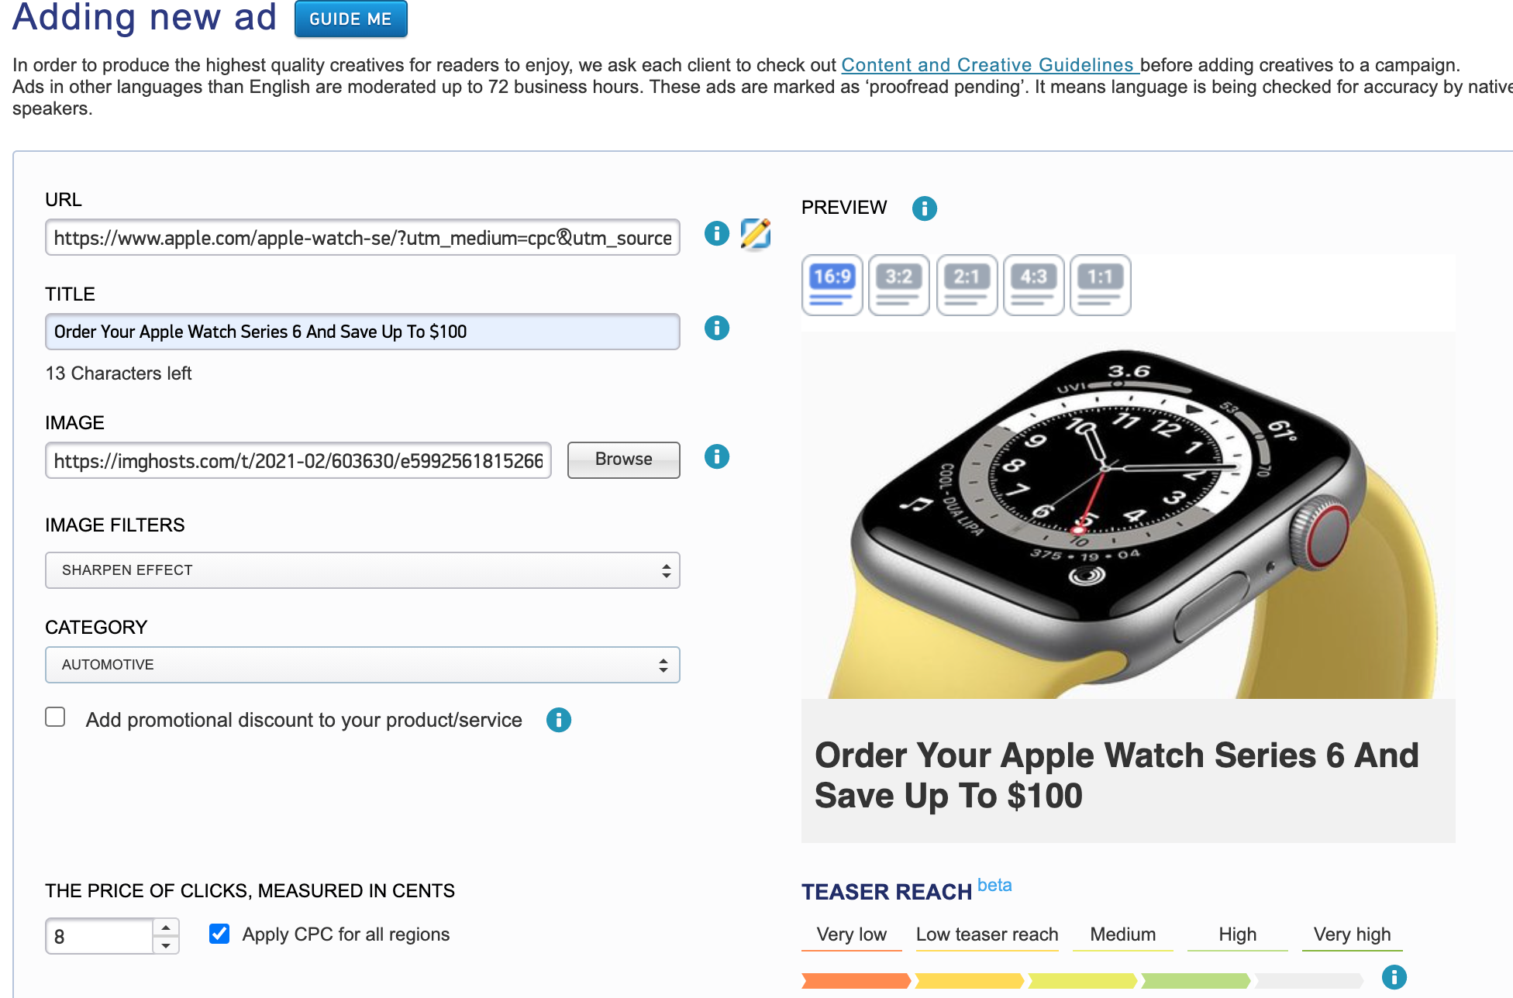This screenshot has height=998, width=1513.
Task: Switch preview to 3:2 ratio
Action: point(899,285)
